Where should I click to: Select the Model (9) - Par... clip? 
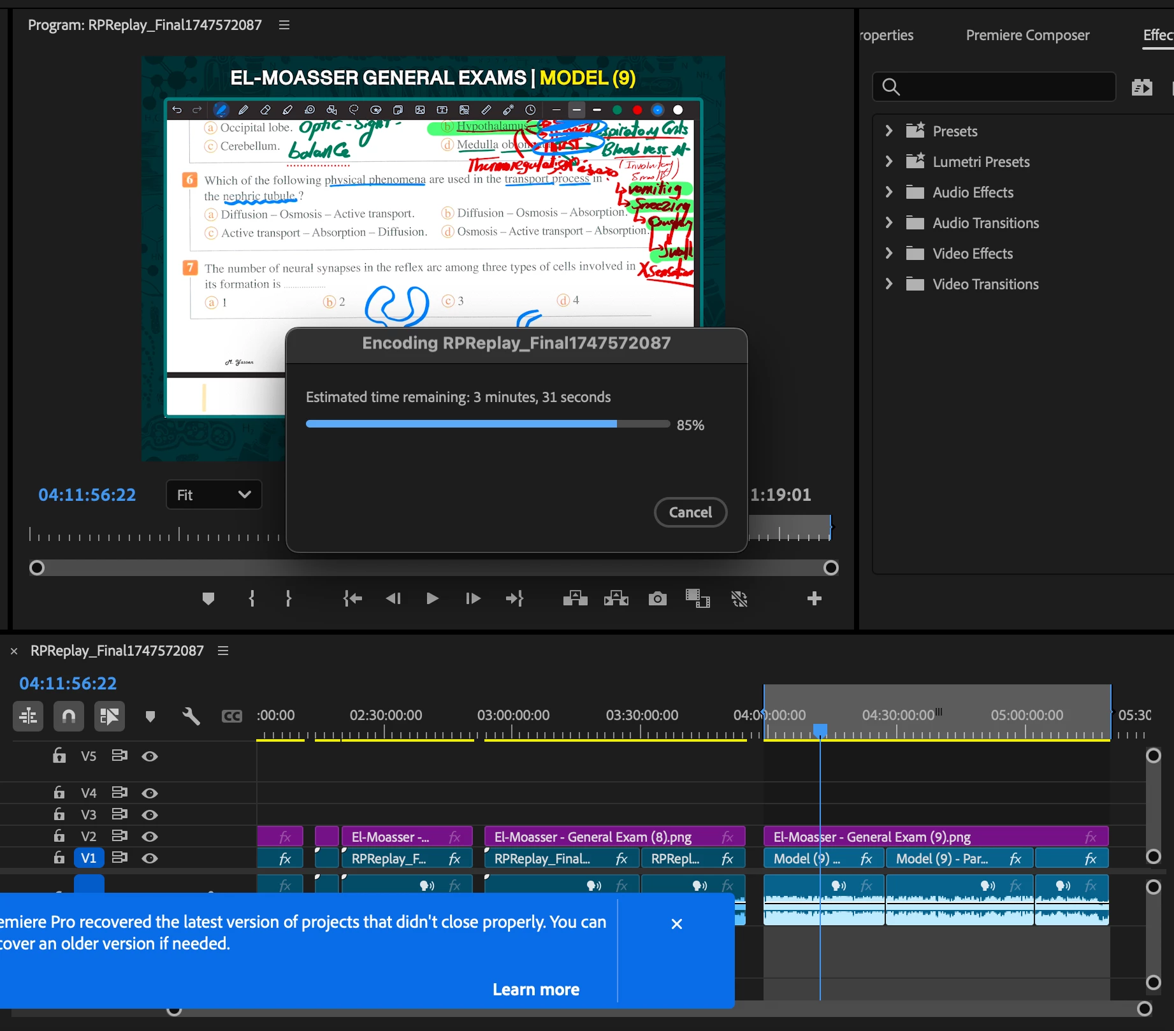(959, 858)
